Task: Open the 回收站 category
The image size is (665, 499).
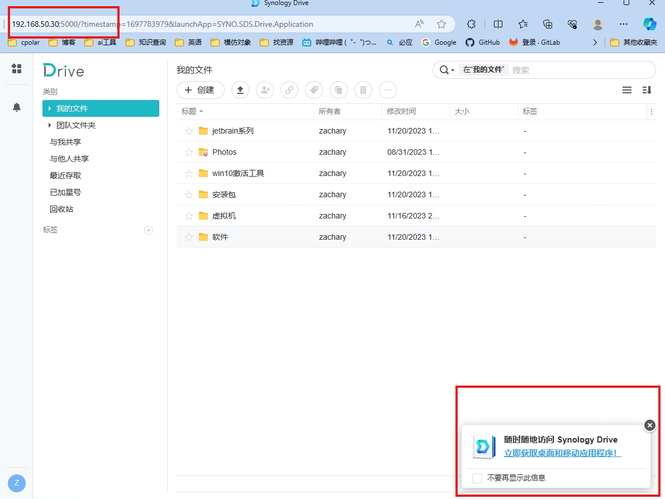Action: [61, 209]
